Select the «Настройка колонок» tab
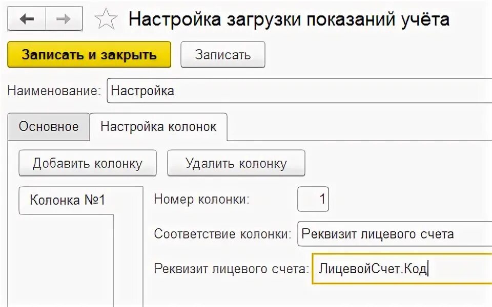The height and width of the screenshot is (307, 492). 158,127
